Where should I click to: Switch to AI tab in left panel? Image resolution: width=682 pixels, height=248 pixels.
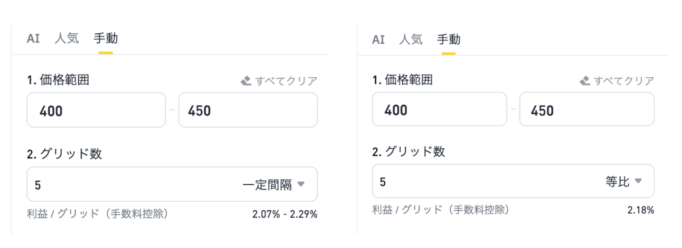(x=33, y=39)
